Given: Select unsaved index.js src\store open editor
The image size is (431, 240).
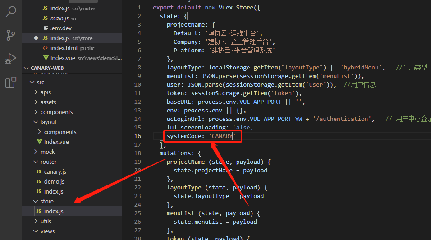Looking at the screenshot, I should (x=72, y=38).
